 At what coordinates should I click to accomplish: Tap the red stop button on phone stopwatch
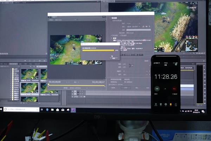point(174,89)
